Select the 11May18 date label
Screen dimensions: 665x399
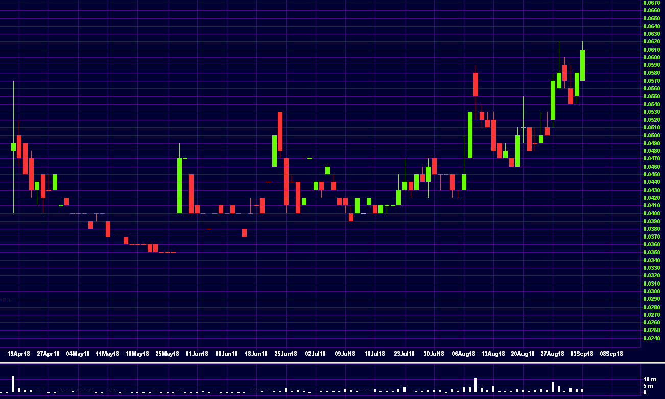107,354
